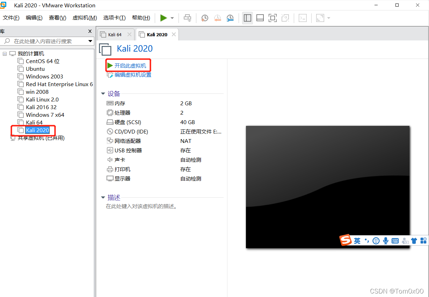429x297 pixels.
Task: Select Kali Linux 2.0 in library
Action: pos(42,99)
